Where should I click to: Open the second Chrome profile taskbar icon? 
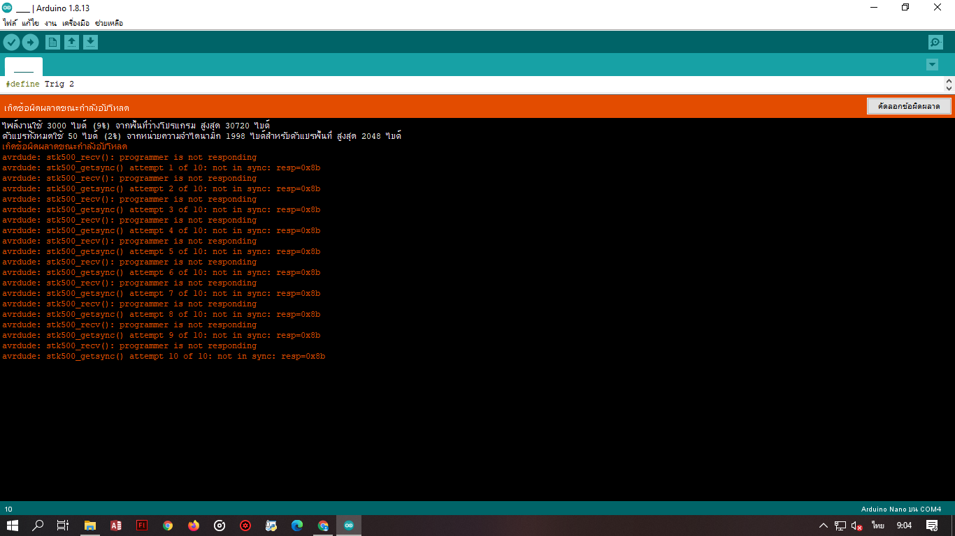pyautogui.click(x=323, y=526)
